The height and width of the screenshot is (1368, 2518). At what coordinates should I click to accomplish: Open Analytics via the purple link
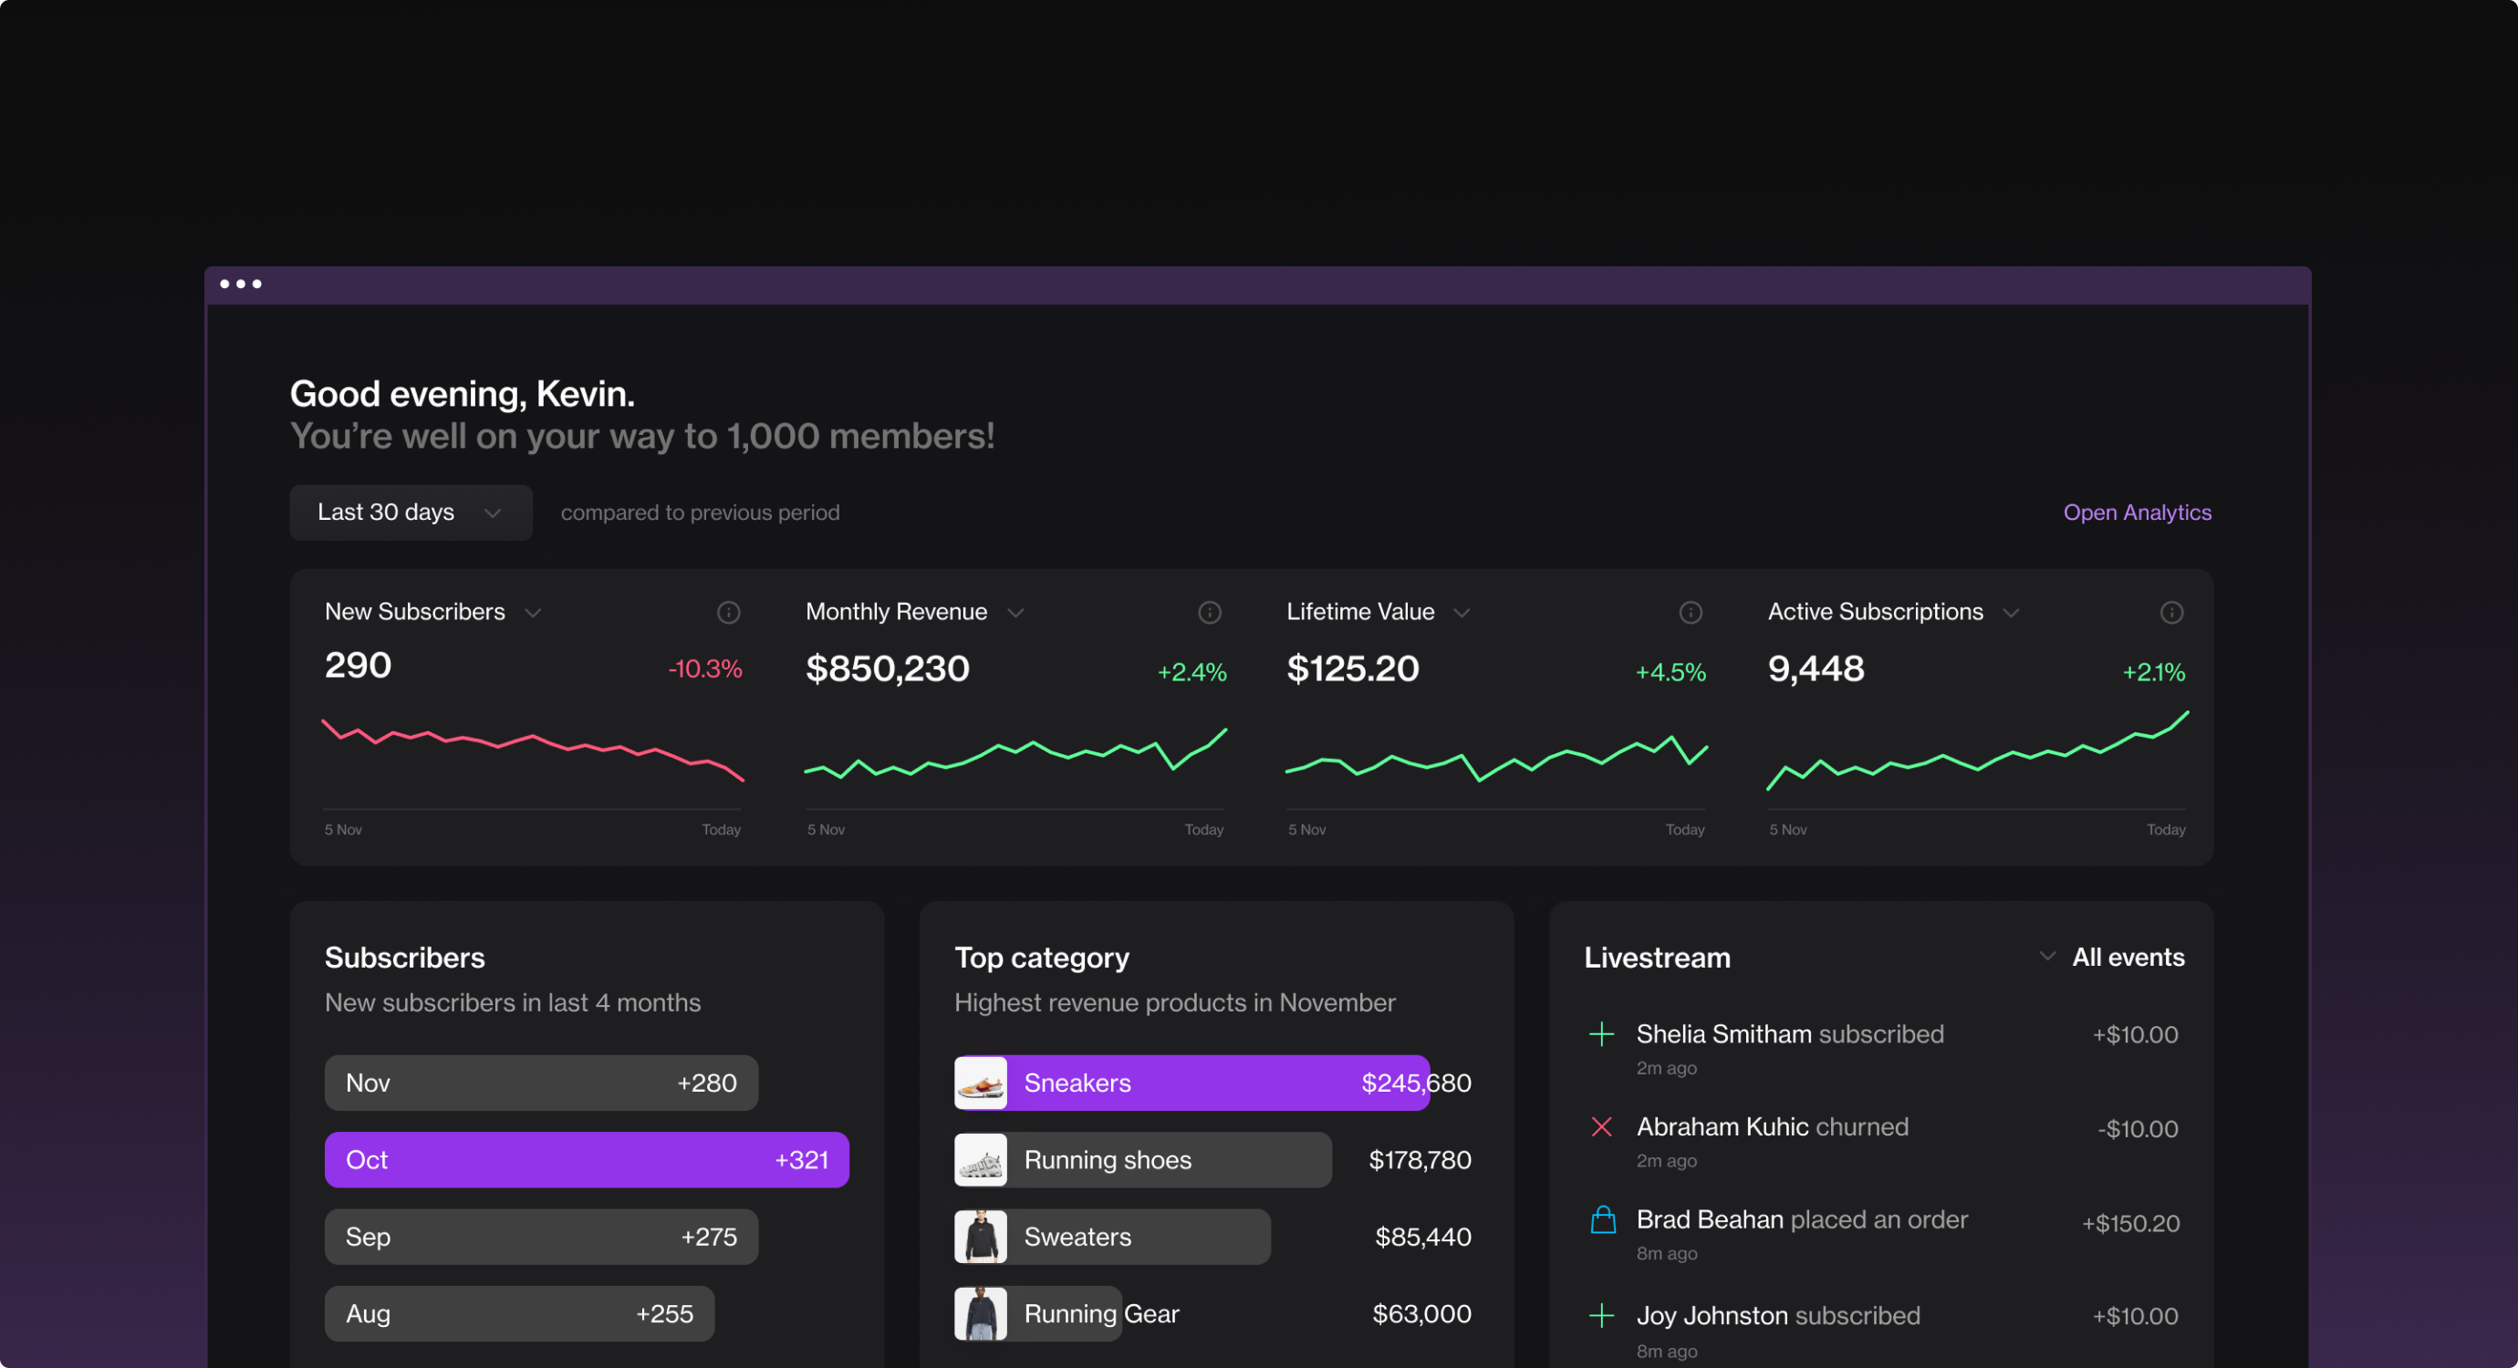click(2137, 512)
